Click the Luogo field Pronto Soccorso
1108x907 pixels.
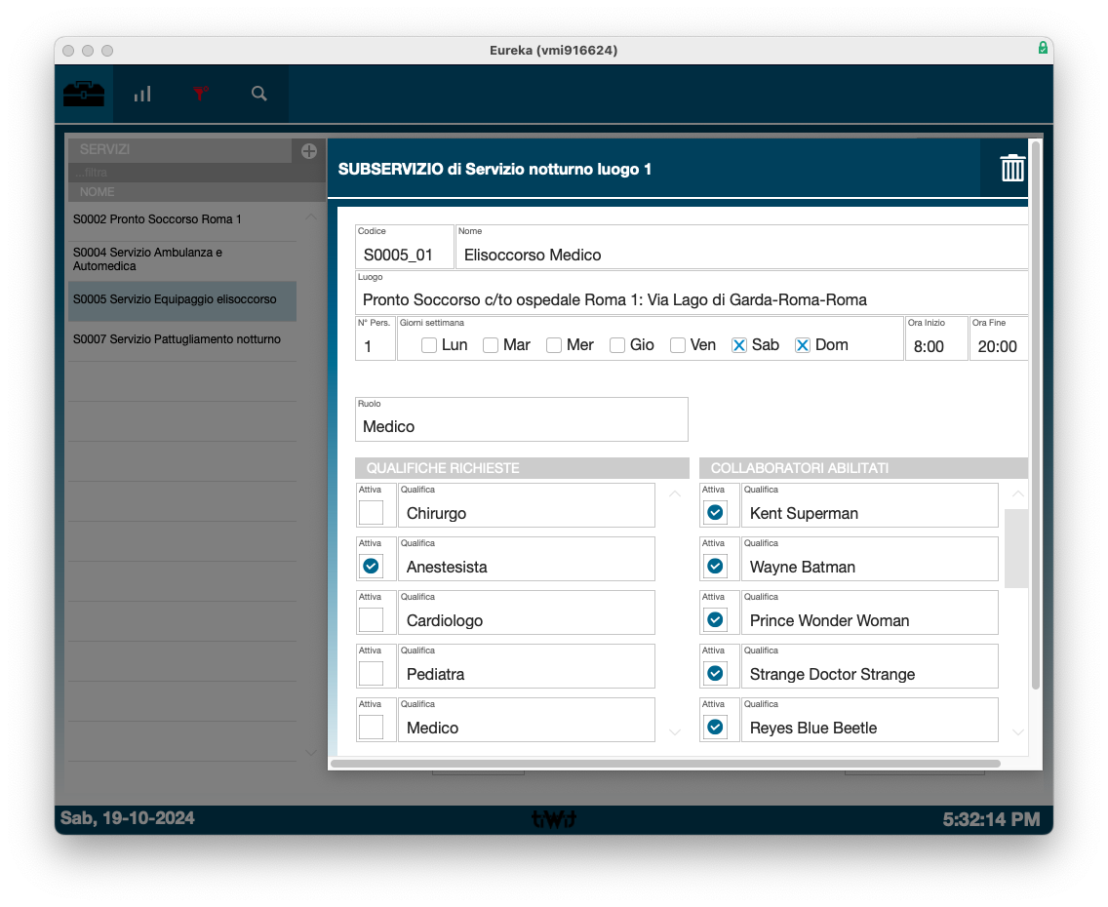(x=692, y=293)
